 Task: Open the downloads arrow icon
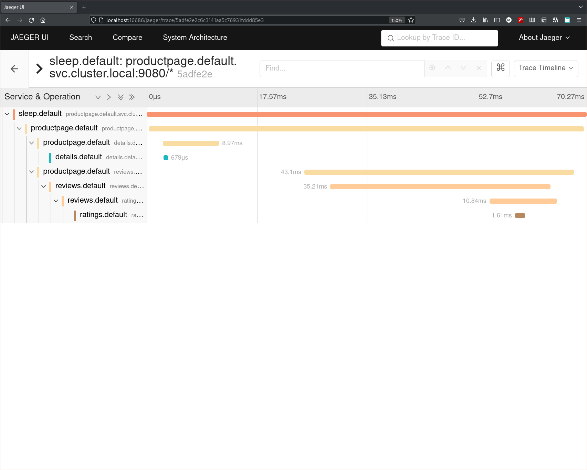(474, 20)
